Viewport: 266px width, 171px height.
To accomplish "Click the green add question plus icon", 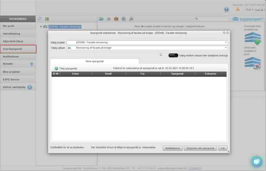I will point(56,68).
